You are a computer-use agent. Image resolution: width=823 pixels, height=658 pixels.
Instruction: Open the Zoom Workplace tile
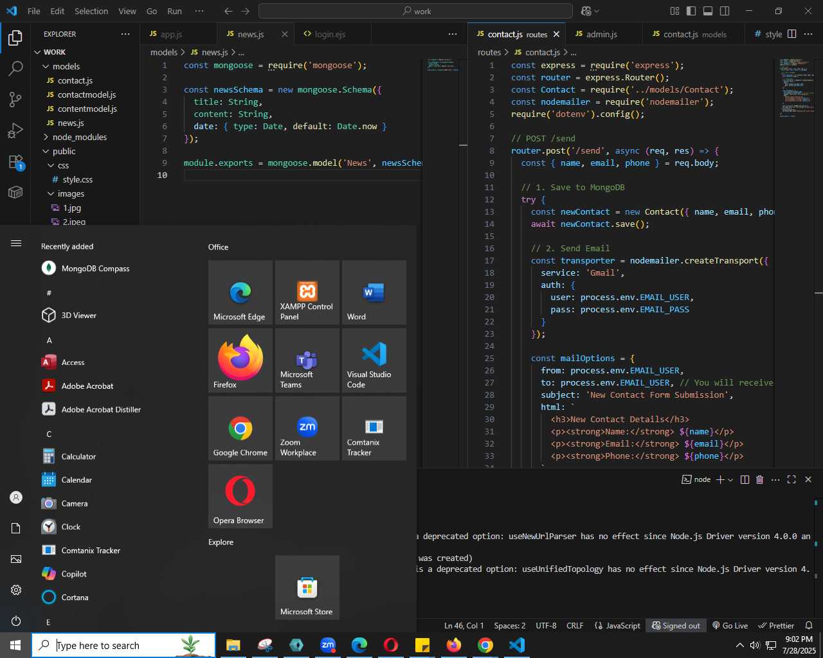[307, 429]
